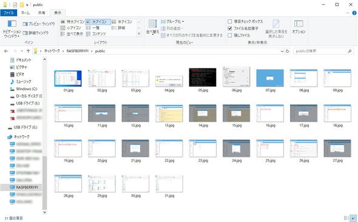Click the new folder quick access icon

pos(21,5)
